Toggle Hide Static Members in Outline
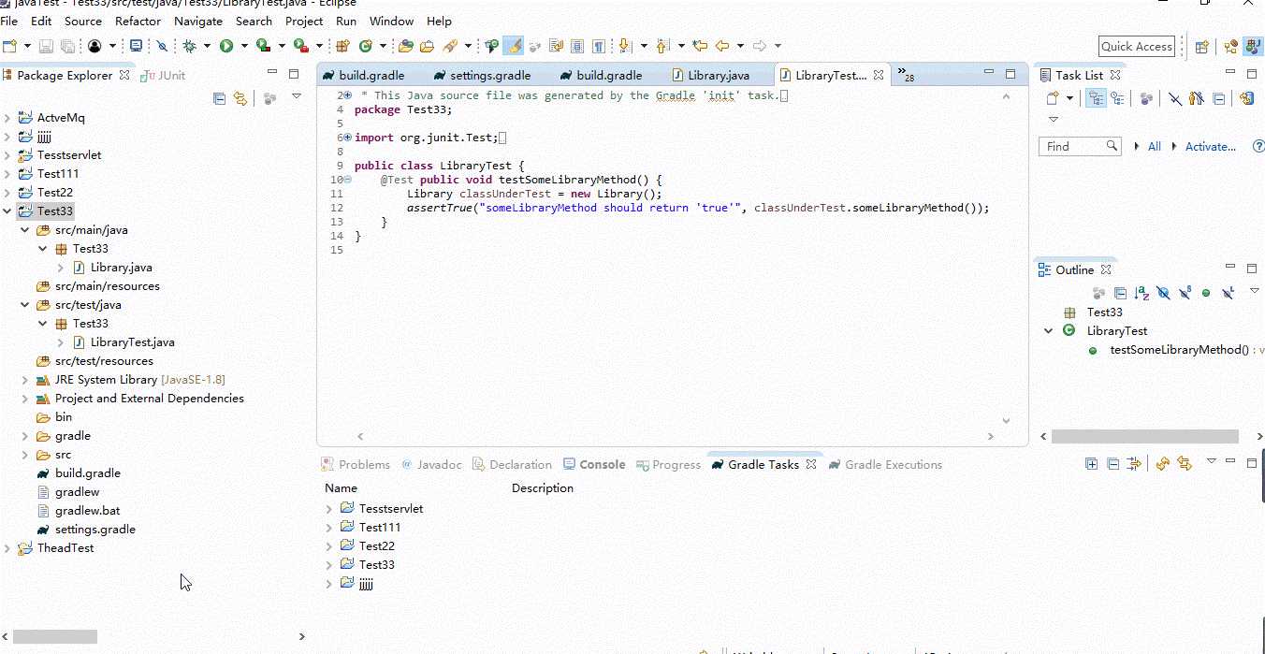 (x=1185, y=293)
